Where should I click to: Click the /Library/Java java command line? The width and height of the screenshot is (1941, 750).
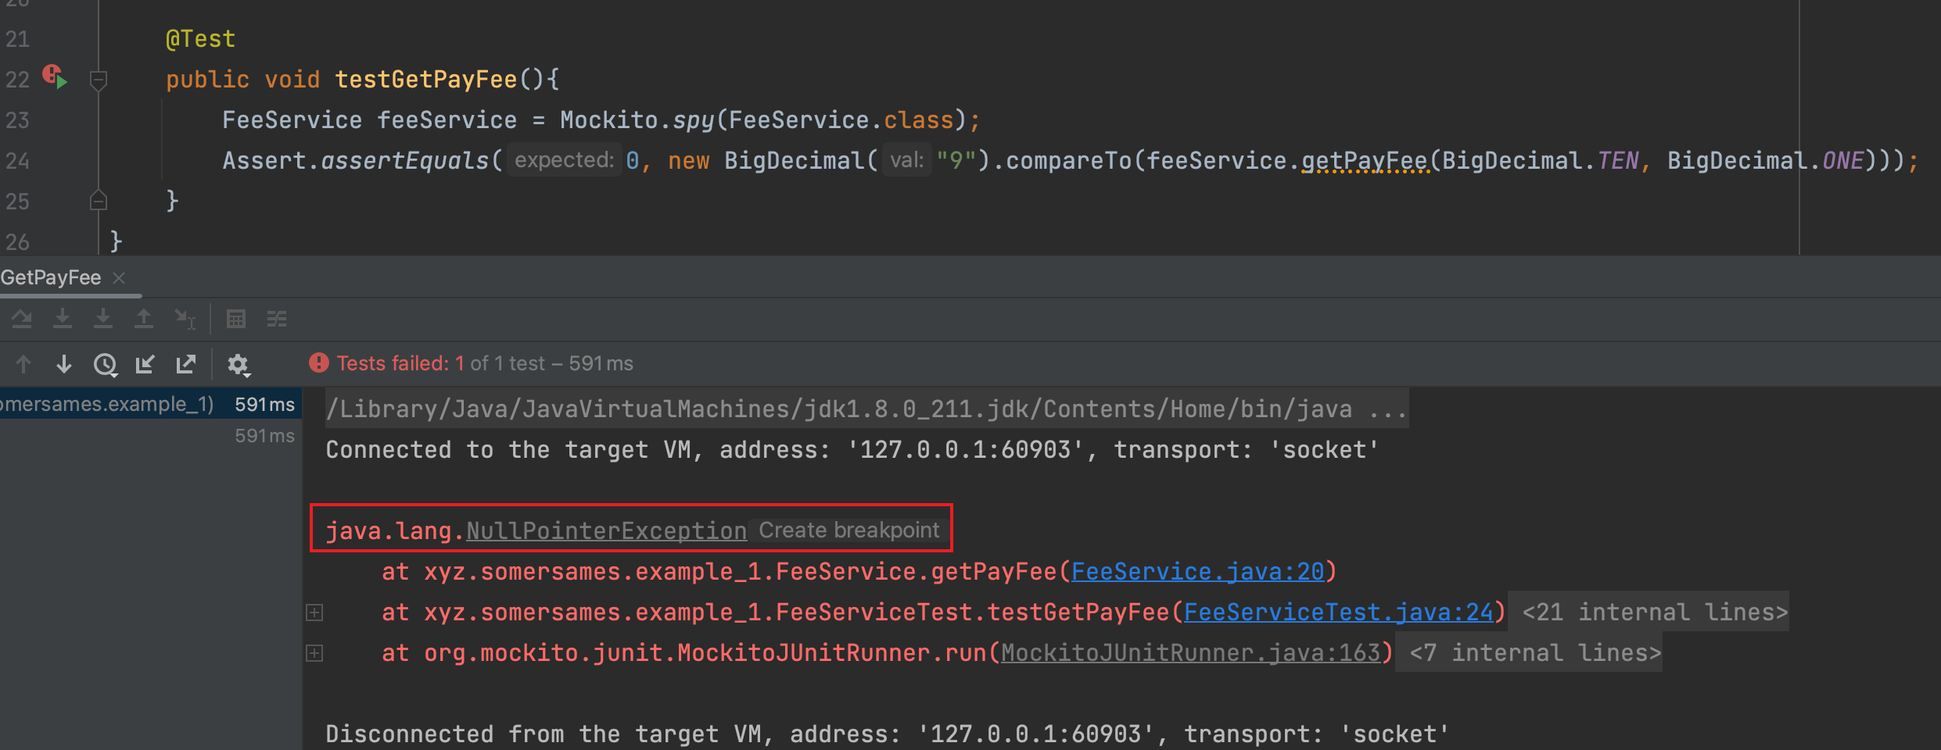(x=866, y=409)
